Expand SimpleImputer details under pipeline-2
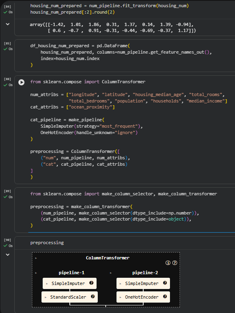Viewport: 235px width, 313px height. tap(120, 284)
